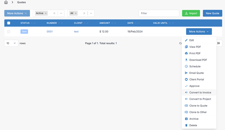
Task: Select Convert to Project menu entry
Action: click(x=199, y=99)
